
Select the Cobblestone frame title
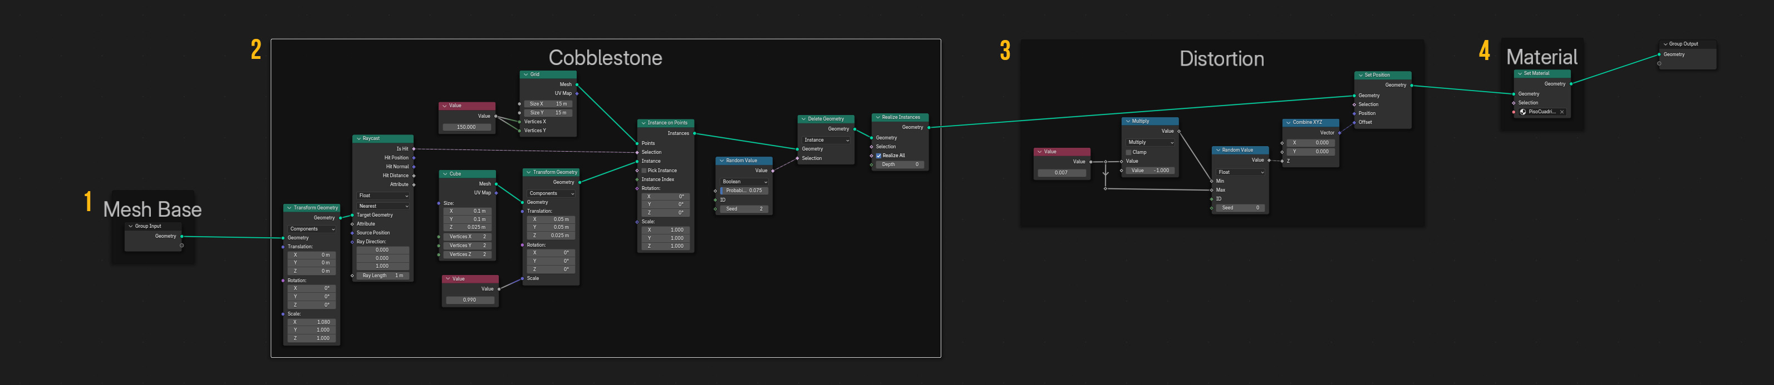click(605, 58)
